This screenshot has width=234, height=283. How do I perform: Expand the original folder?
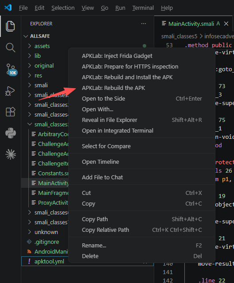[30, 65]
